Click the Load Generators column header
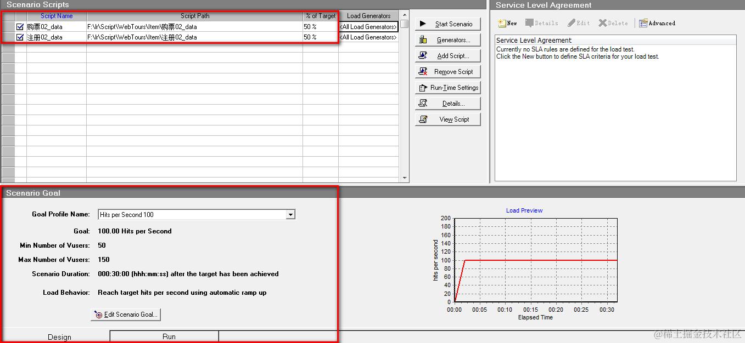The image size is (745, 343). (368, 16)
